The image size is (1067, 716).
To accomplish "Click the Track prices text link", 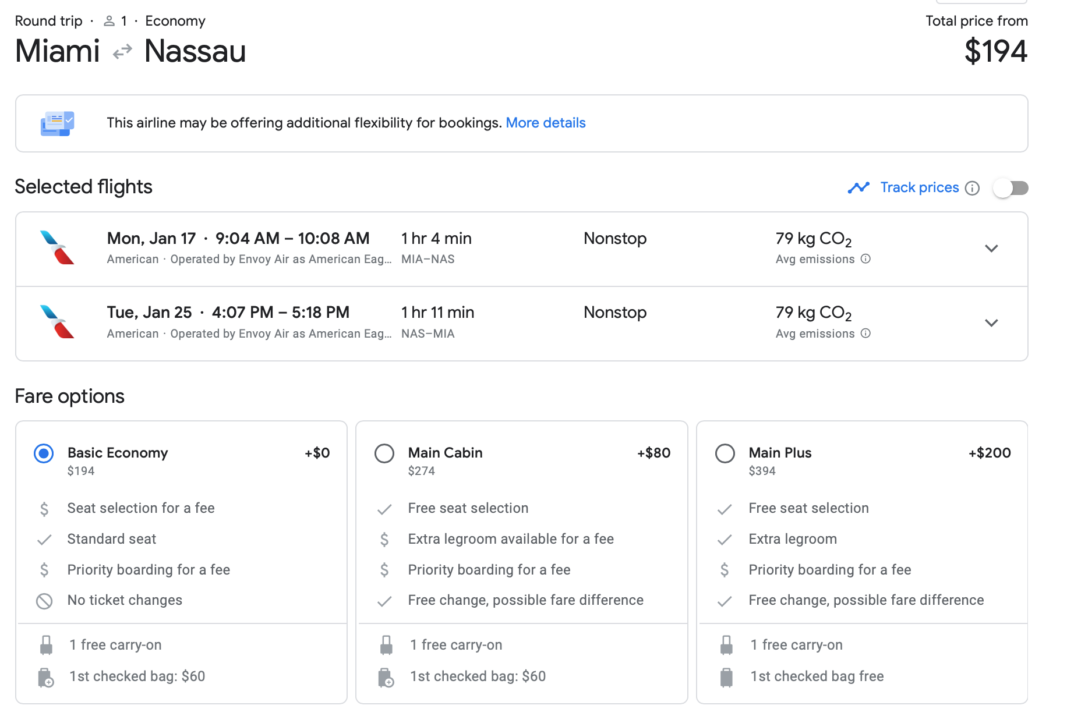I will 919,187.
